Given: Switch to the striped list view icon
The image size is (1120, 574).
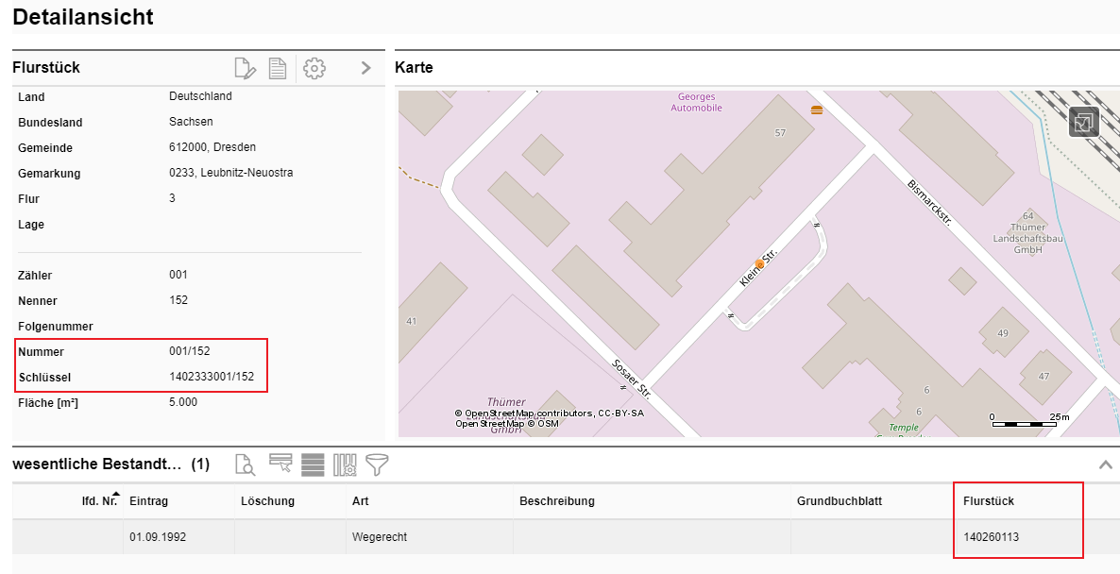Looking at the screenshot, I should [313, 464].
